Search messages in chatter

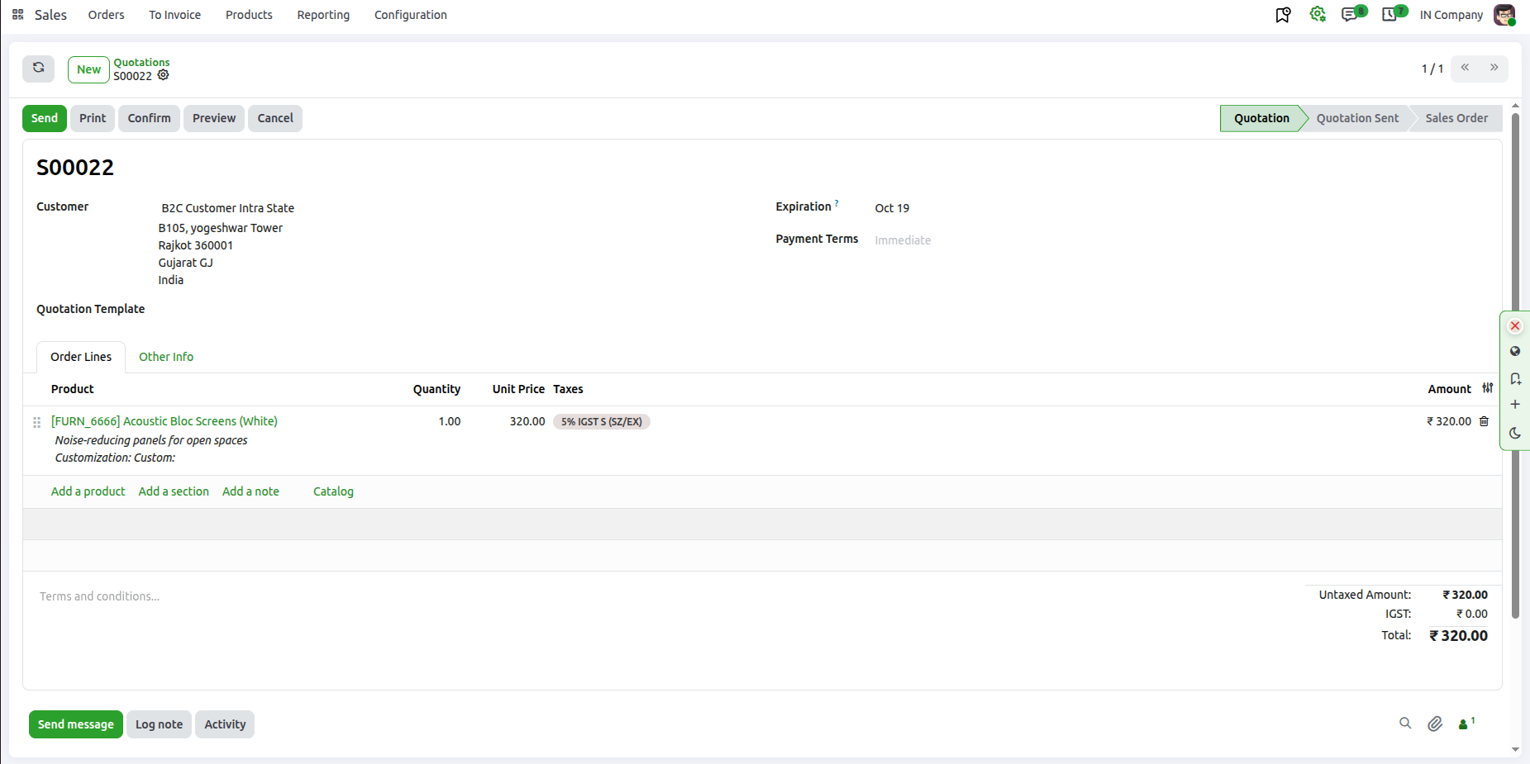pos(1405,724)
